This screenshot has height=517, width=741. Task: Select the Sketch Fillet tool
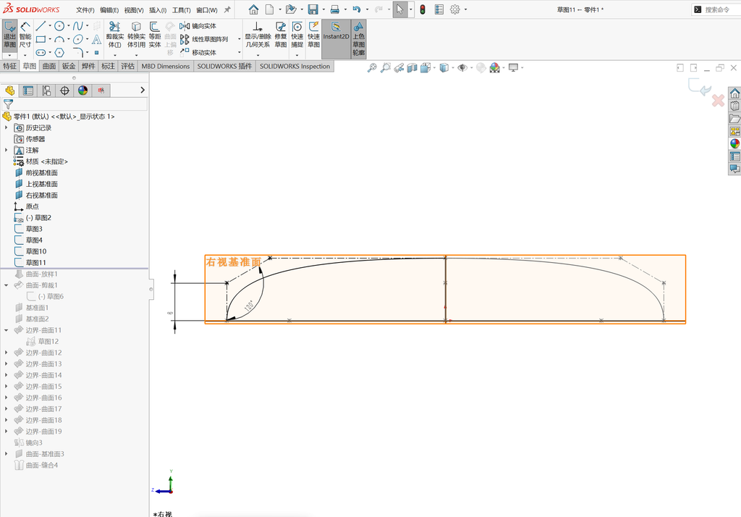click(x=78, y=53)
